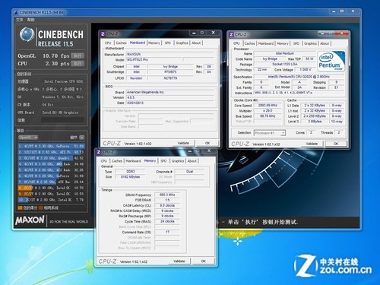Click the Cinebench globe logo

(27, 35)
